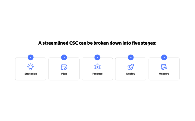Click the Strategize lightbulb icon
This screenshot has height=121, width=195.
point(31,67)
